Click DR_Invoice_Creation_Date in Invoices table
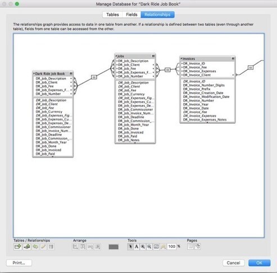This screenshot has height=273, width=277. (x=203, y=93)
